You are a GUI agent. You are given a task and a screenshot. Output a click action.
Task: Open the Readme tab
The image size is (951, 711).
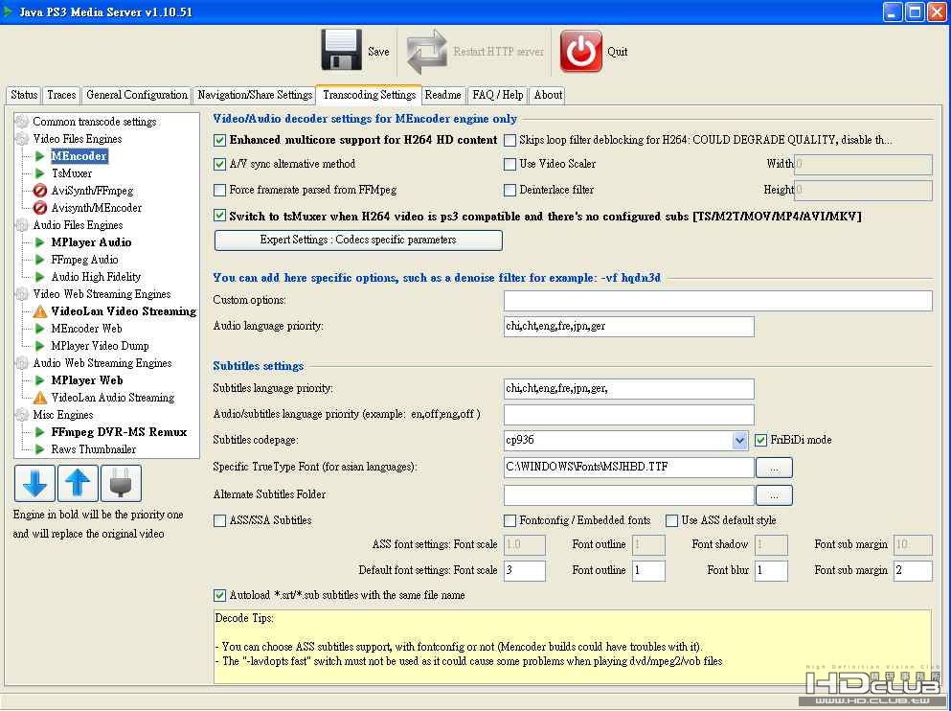coord(442,95)
